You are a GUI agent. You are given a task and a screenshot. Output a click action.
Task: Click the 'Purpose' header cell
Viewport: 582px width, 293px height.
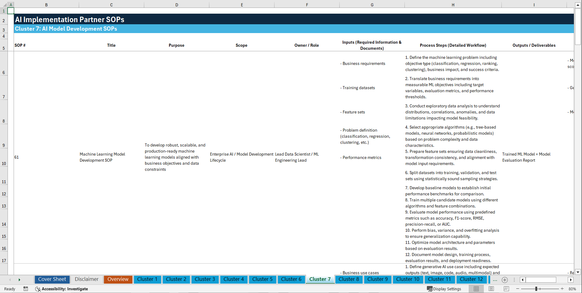(176, 45)
